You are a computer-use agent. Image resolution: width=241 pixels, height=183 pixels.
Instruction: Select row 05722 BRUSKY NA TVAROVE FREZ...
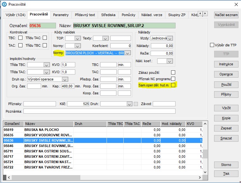(103, 167)
